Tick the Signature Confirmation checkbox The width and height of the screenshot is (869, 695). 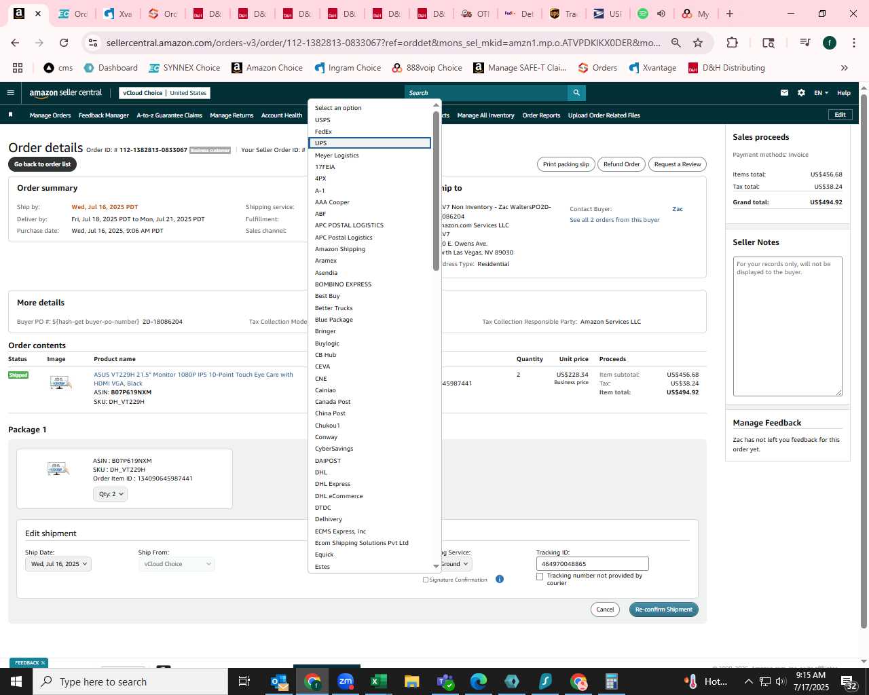426,580
